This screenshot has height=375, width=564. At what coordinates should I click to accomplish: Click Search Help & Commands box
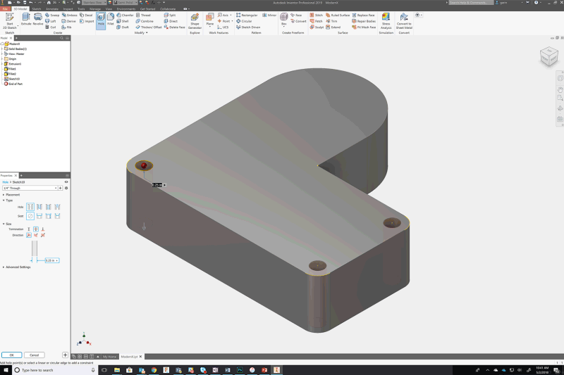pyautogui.click(x=471, y=3)
